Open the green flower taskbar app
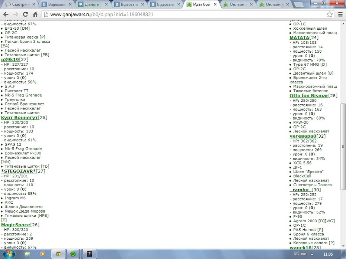346x259 pixels. pyautogui.click(x=73, y=254)
